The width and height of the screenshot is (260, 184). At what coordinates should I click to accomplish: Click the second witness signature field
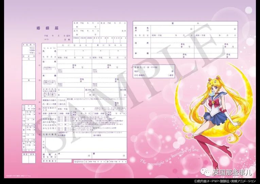point(216,29)
